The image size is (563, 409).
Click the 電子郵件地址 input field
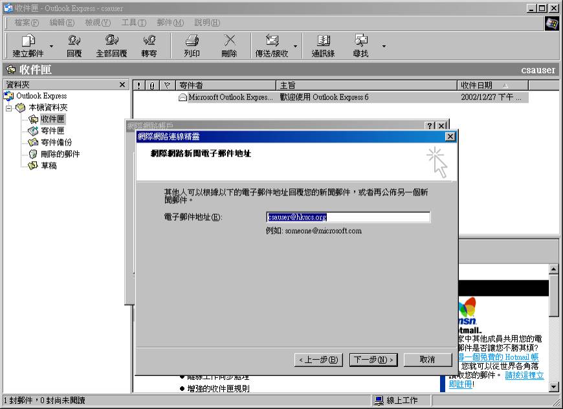point(348,217)
